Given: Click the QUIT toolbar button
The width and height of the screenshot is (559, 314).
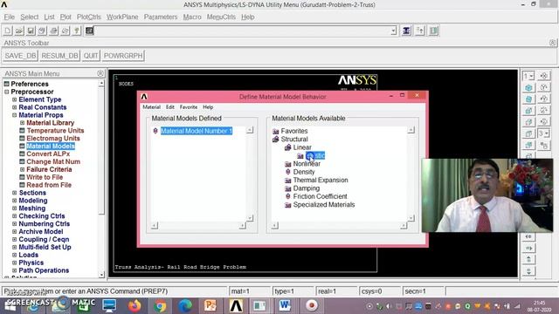Looking at the screenshot, I should (91, 56).
